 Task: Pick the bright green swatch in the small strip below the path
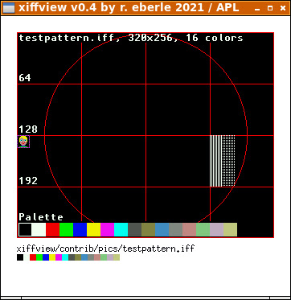coord(39,257)
